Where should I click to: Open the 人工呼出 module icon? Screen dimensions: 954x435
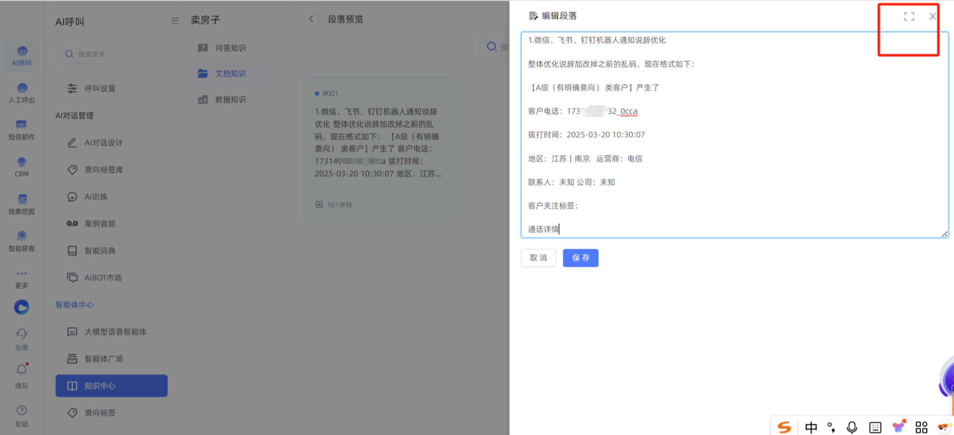tap(22, 93)
